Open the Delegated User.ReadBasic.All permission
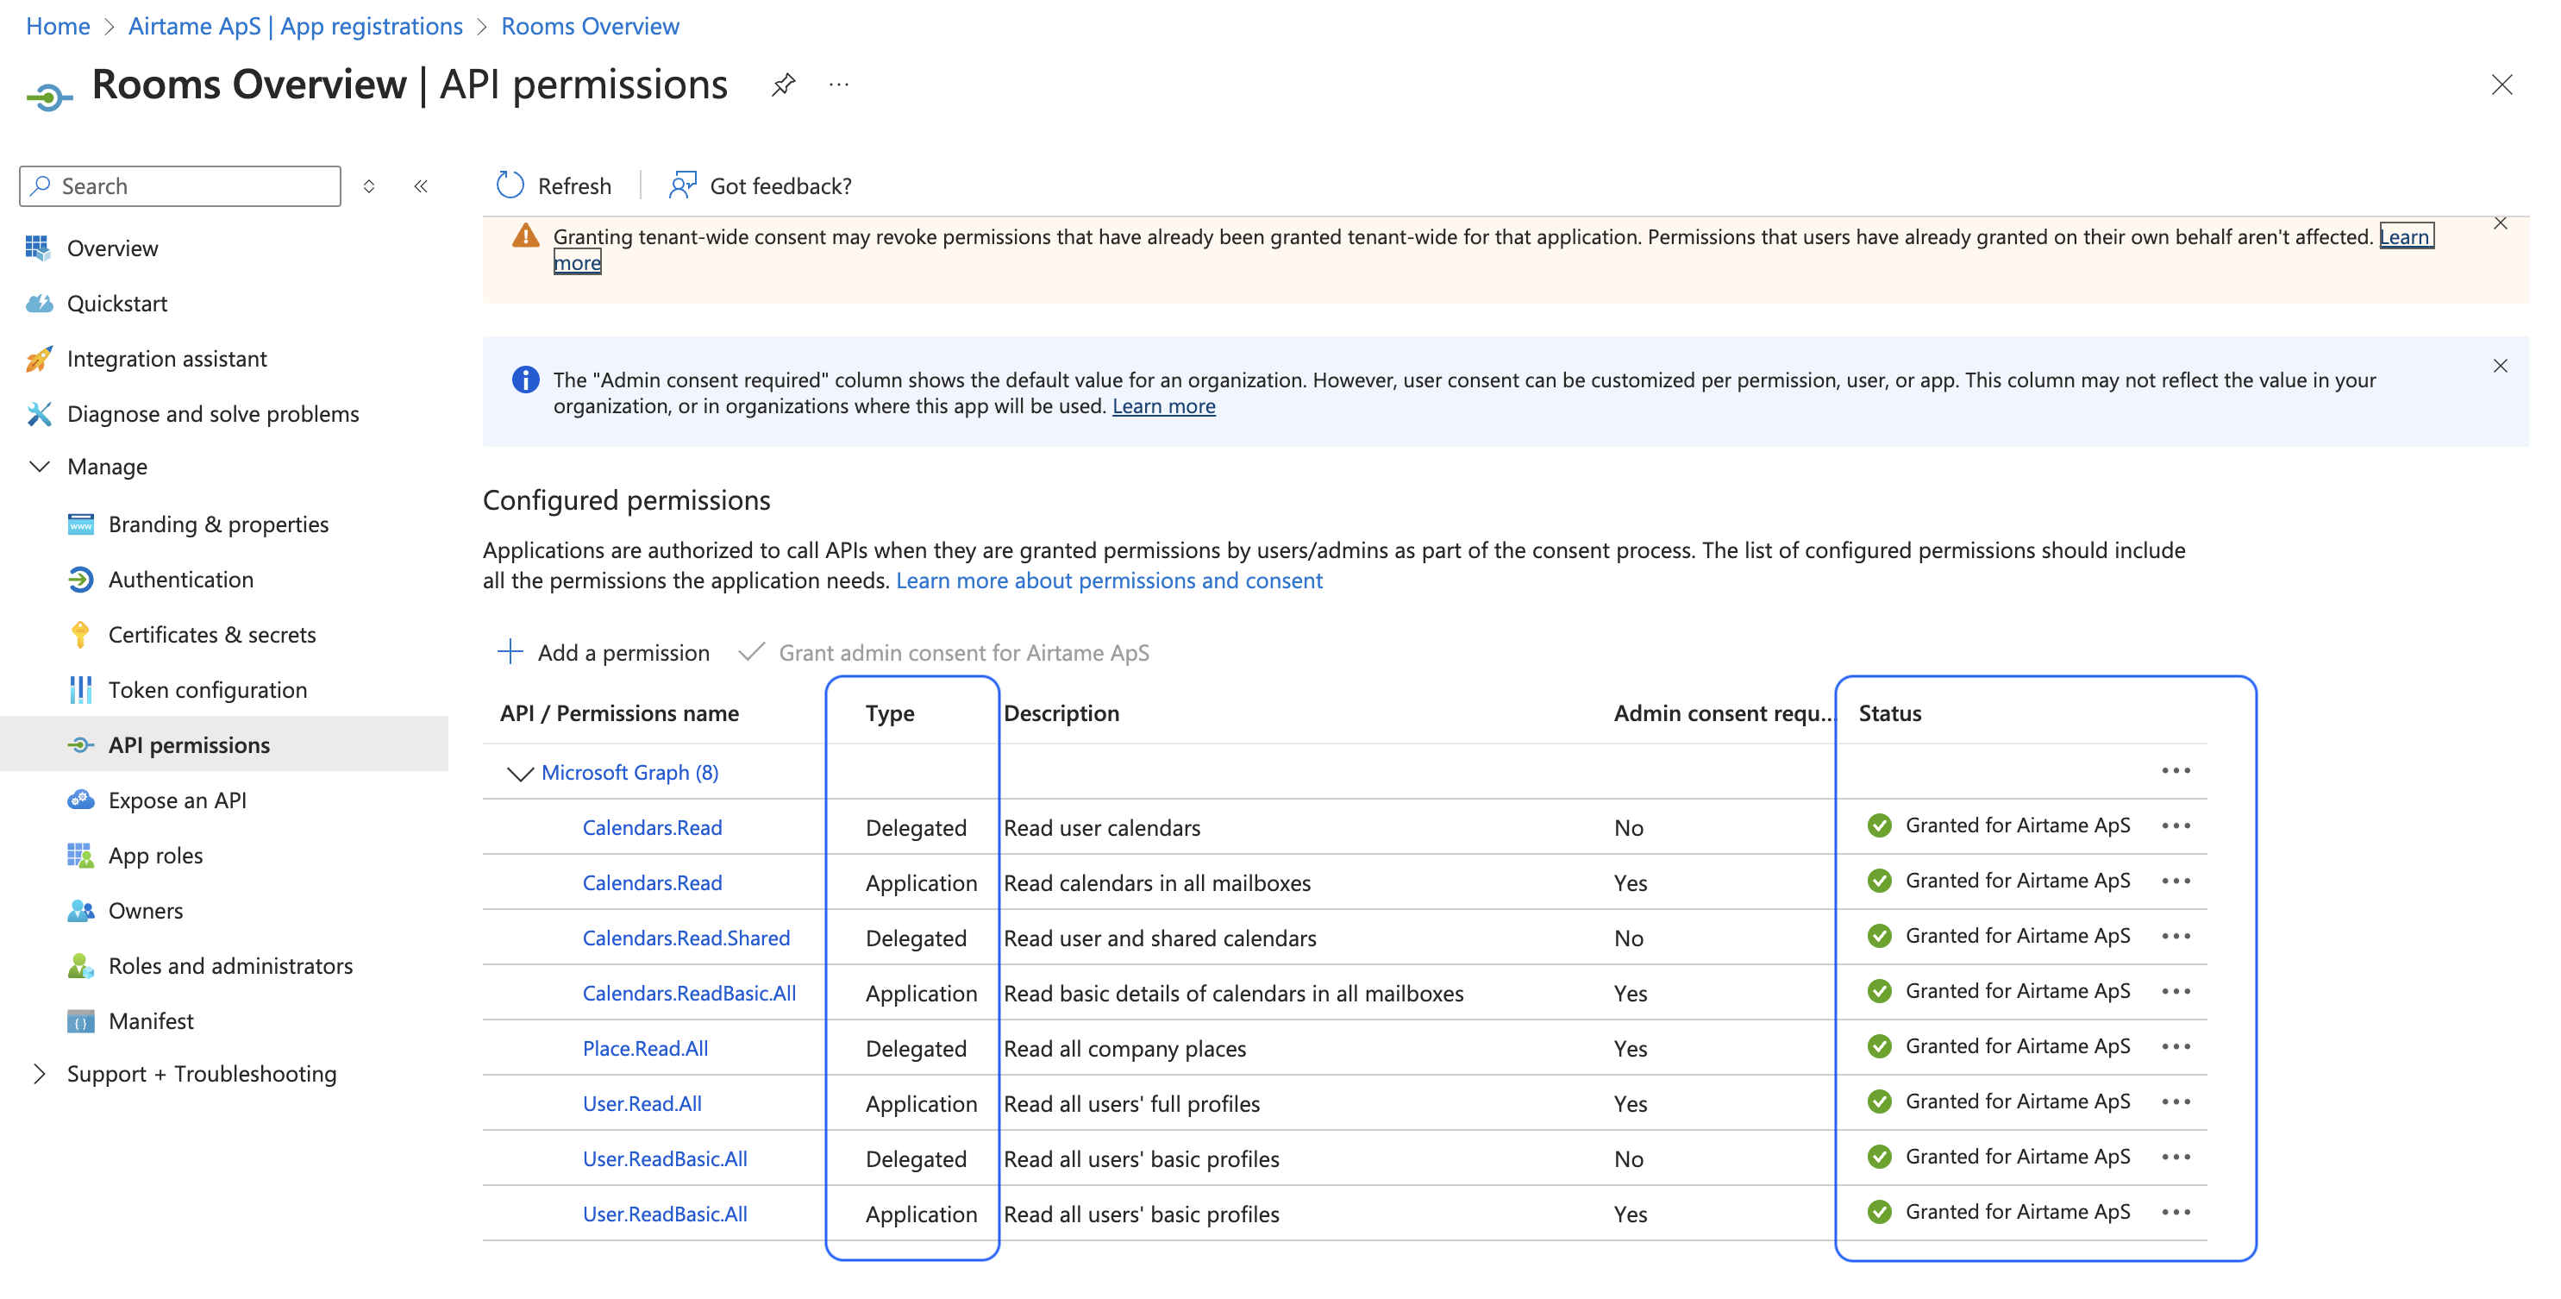Viewport: 2561px width, 1299px height. click(665, 1158)
